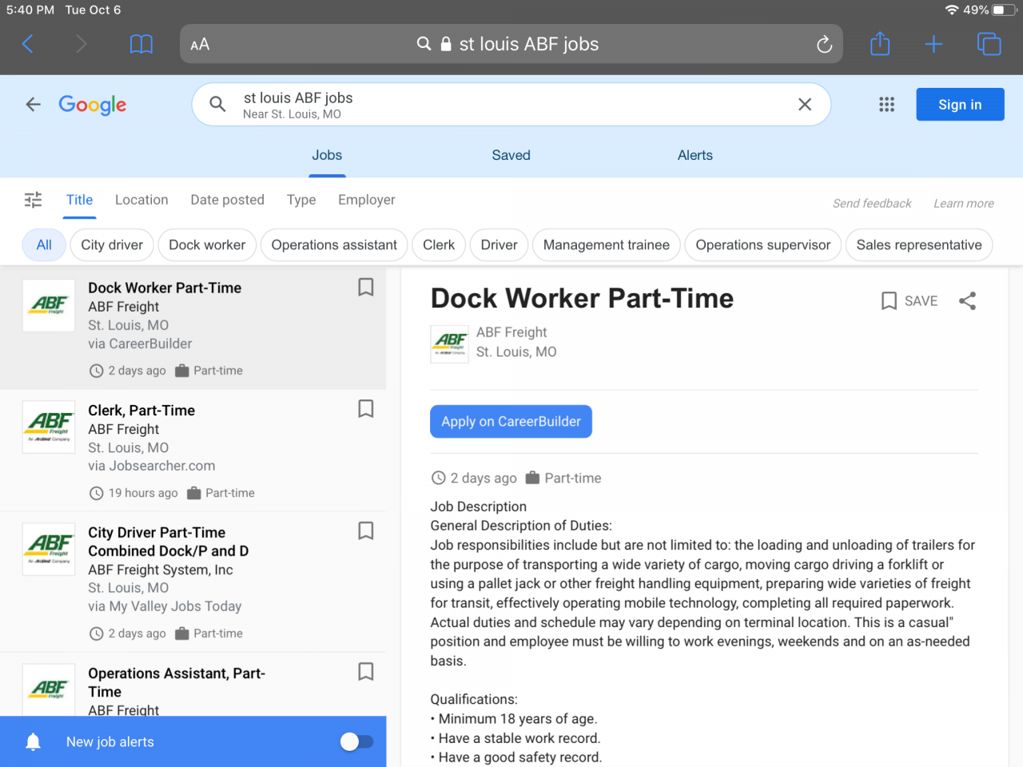Select the Title filter tab
The width and height of the screenshot is (1023, 767).
tap(79, 200)
